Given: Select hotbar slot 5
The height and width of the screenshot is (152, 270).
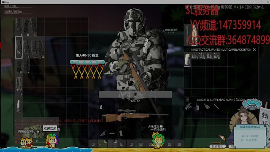Looking at the screenshot, I should (x=131, y=144).
